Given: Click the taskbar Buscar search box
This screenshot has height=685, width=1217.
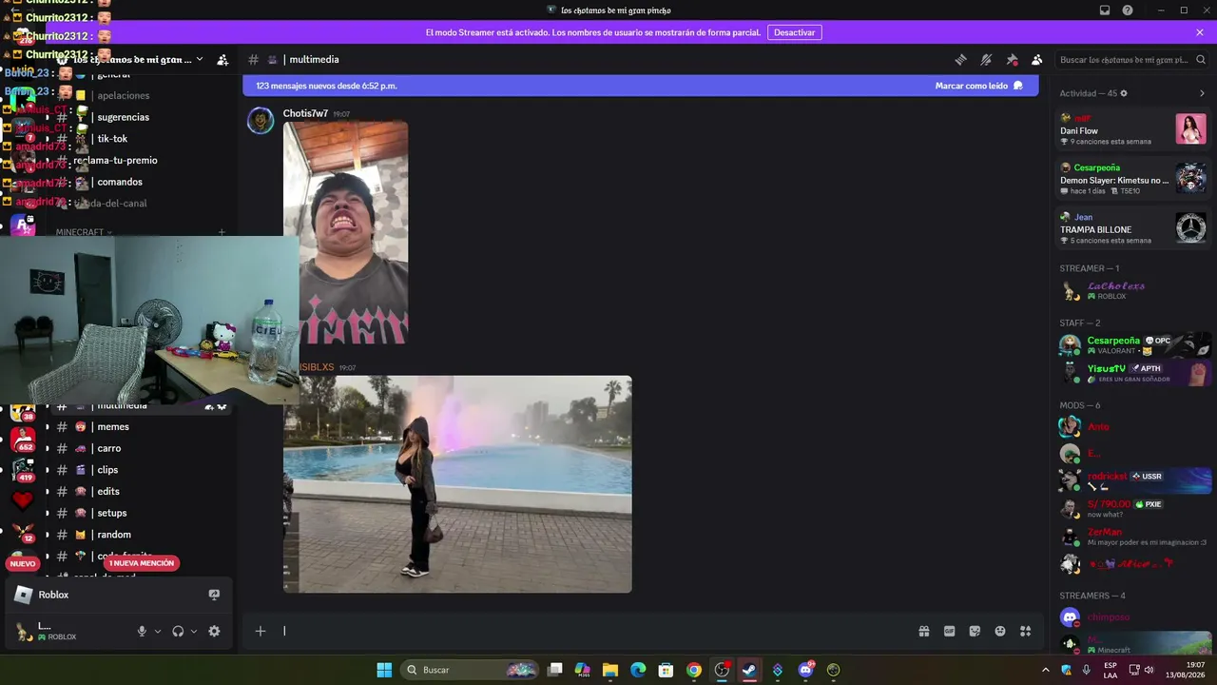Looking at the screenshot, I should 470,670.
